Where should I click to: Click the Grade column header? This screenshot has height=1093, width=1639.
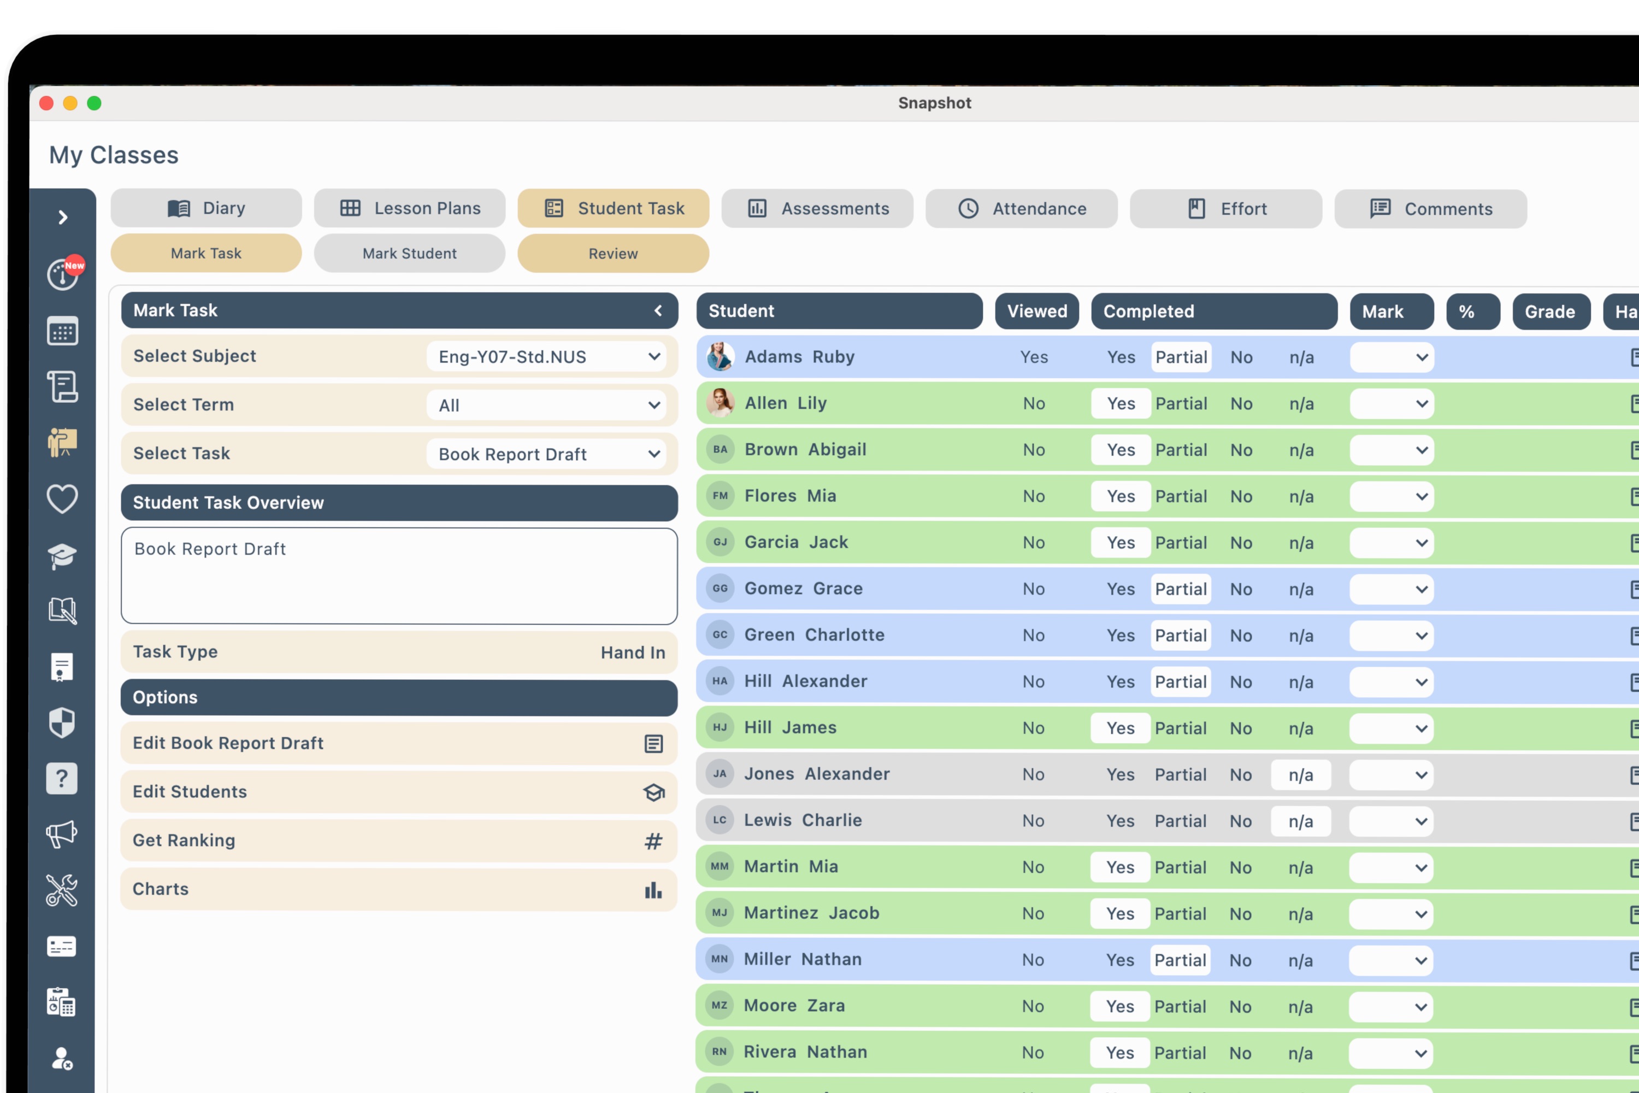click(1551, 312)
